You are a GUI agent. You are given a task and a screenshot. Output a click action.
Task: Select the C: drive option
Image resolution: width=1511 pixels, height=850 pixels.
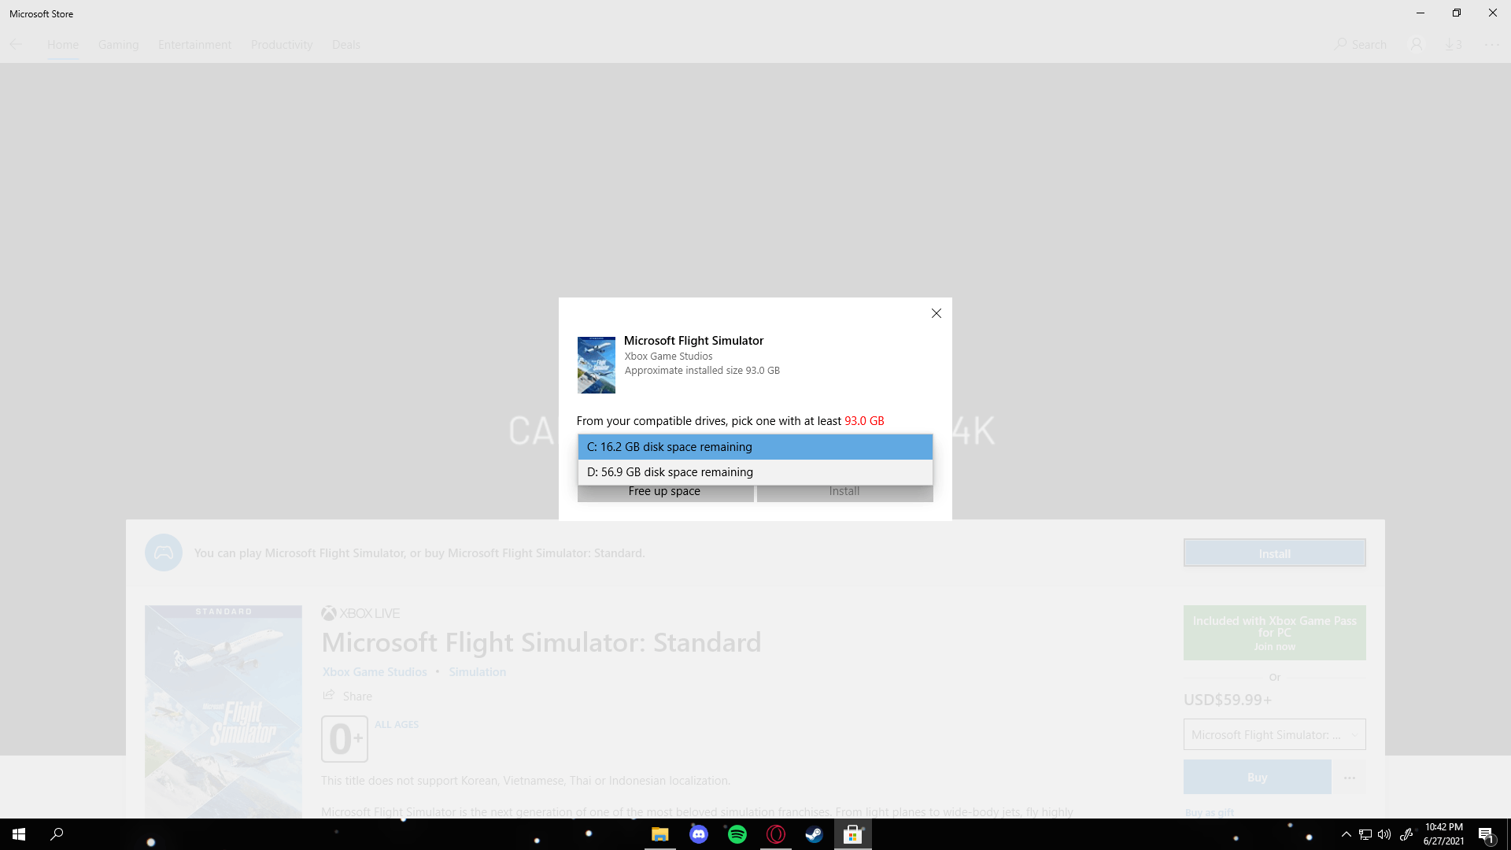click(x=755, y=447)
